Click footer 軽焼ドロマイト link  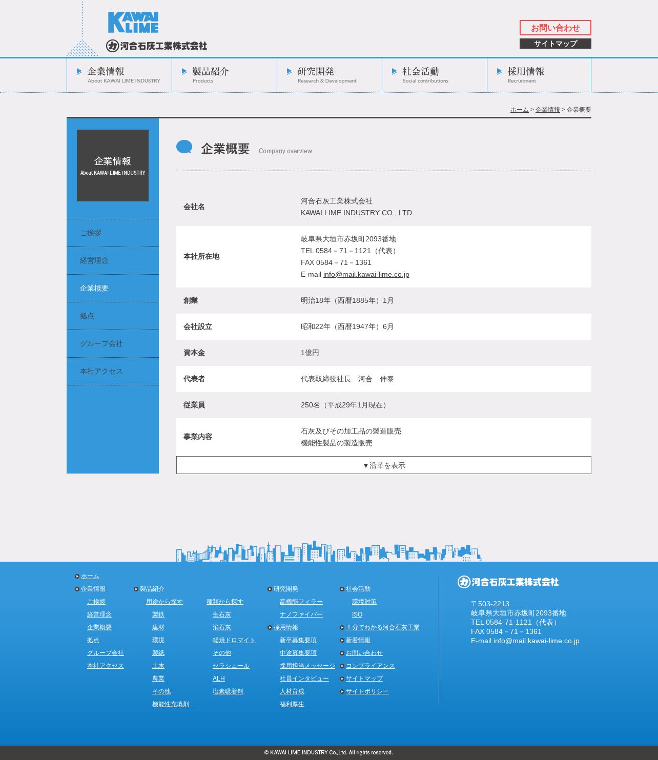pos(234,640)
